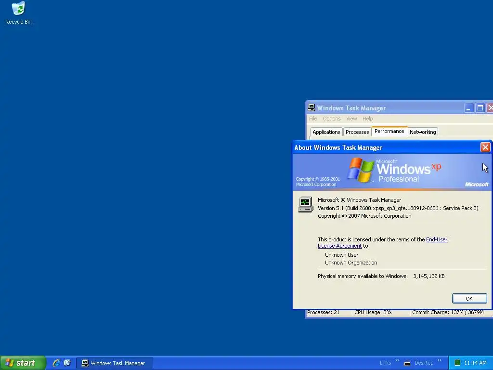Switch to the Processes tab
493x370 pixels.
(x=357, y=132)
